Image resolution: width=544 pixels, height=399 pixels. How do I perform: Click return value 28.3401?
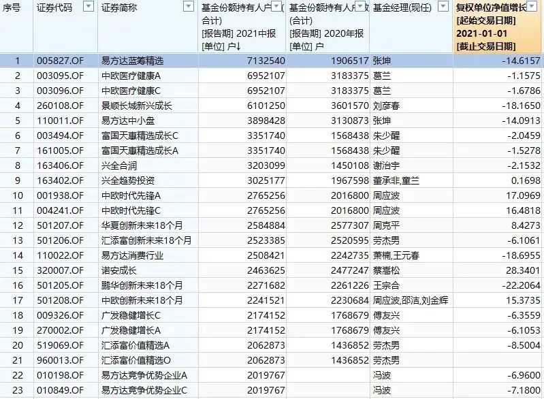coord(523,270)
